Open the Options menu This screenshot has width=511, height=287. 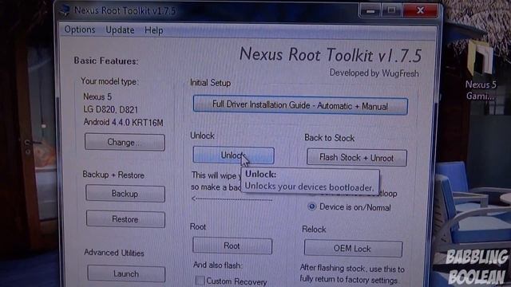80,29
